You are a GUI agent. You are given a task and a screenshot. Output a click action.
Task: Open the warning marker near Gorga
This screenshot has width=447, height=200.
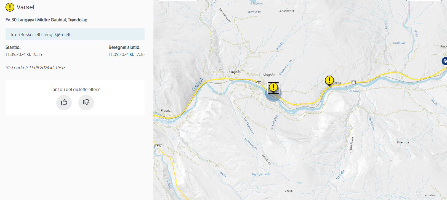(x=329, y=81)
